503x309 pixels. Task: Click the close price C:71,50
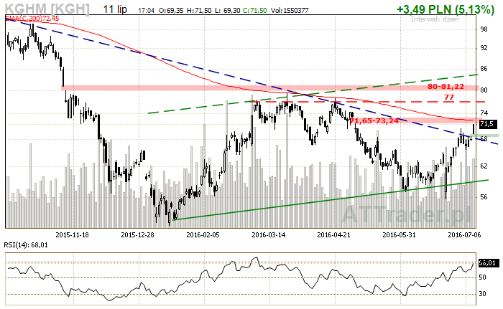click(x=254, y=11)
